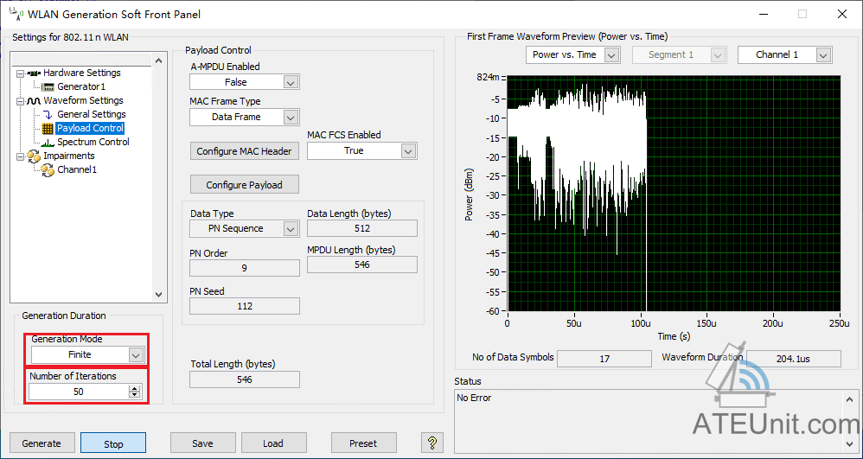Click the Generator1 device icon
This screenshot has height=459, width=863.
[x=48, y=86]
